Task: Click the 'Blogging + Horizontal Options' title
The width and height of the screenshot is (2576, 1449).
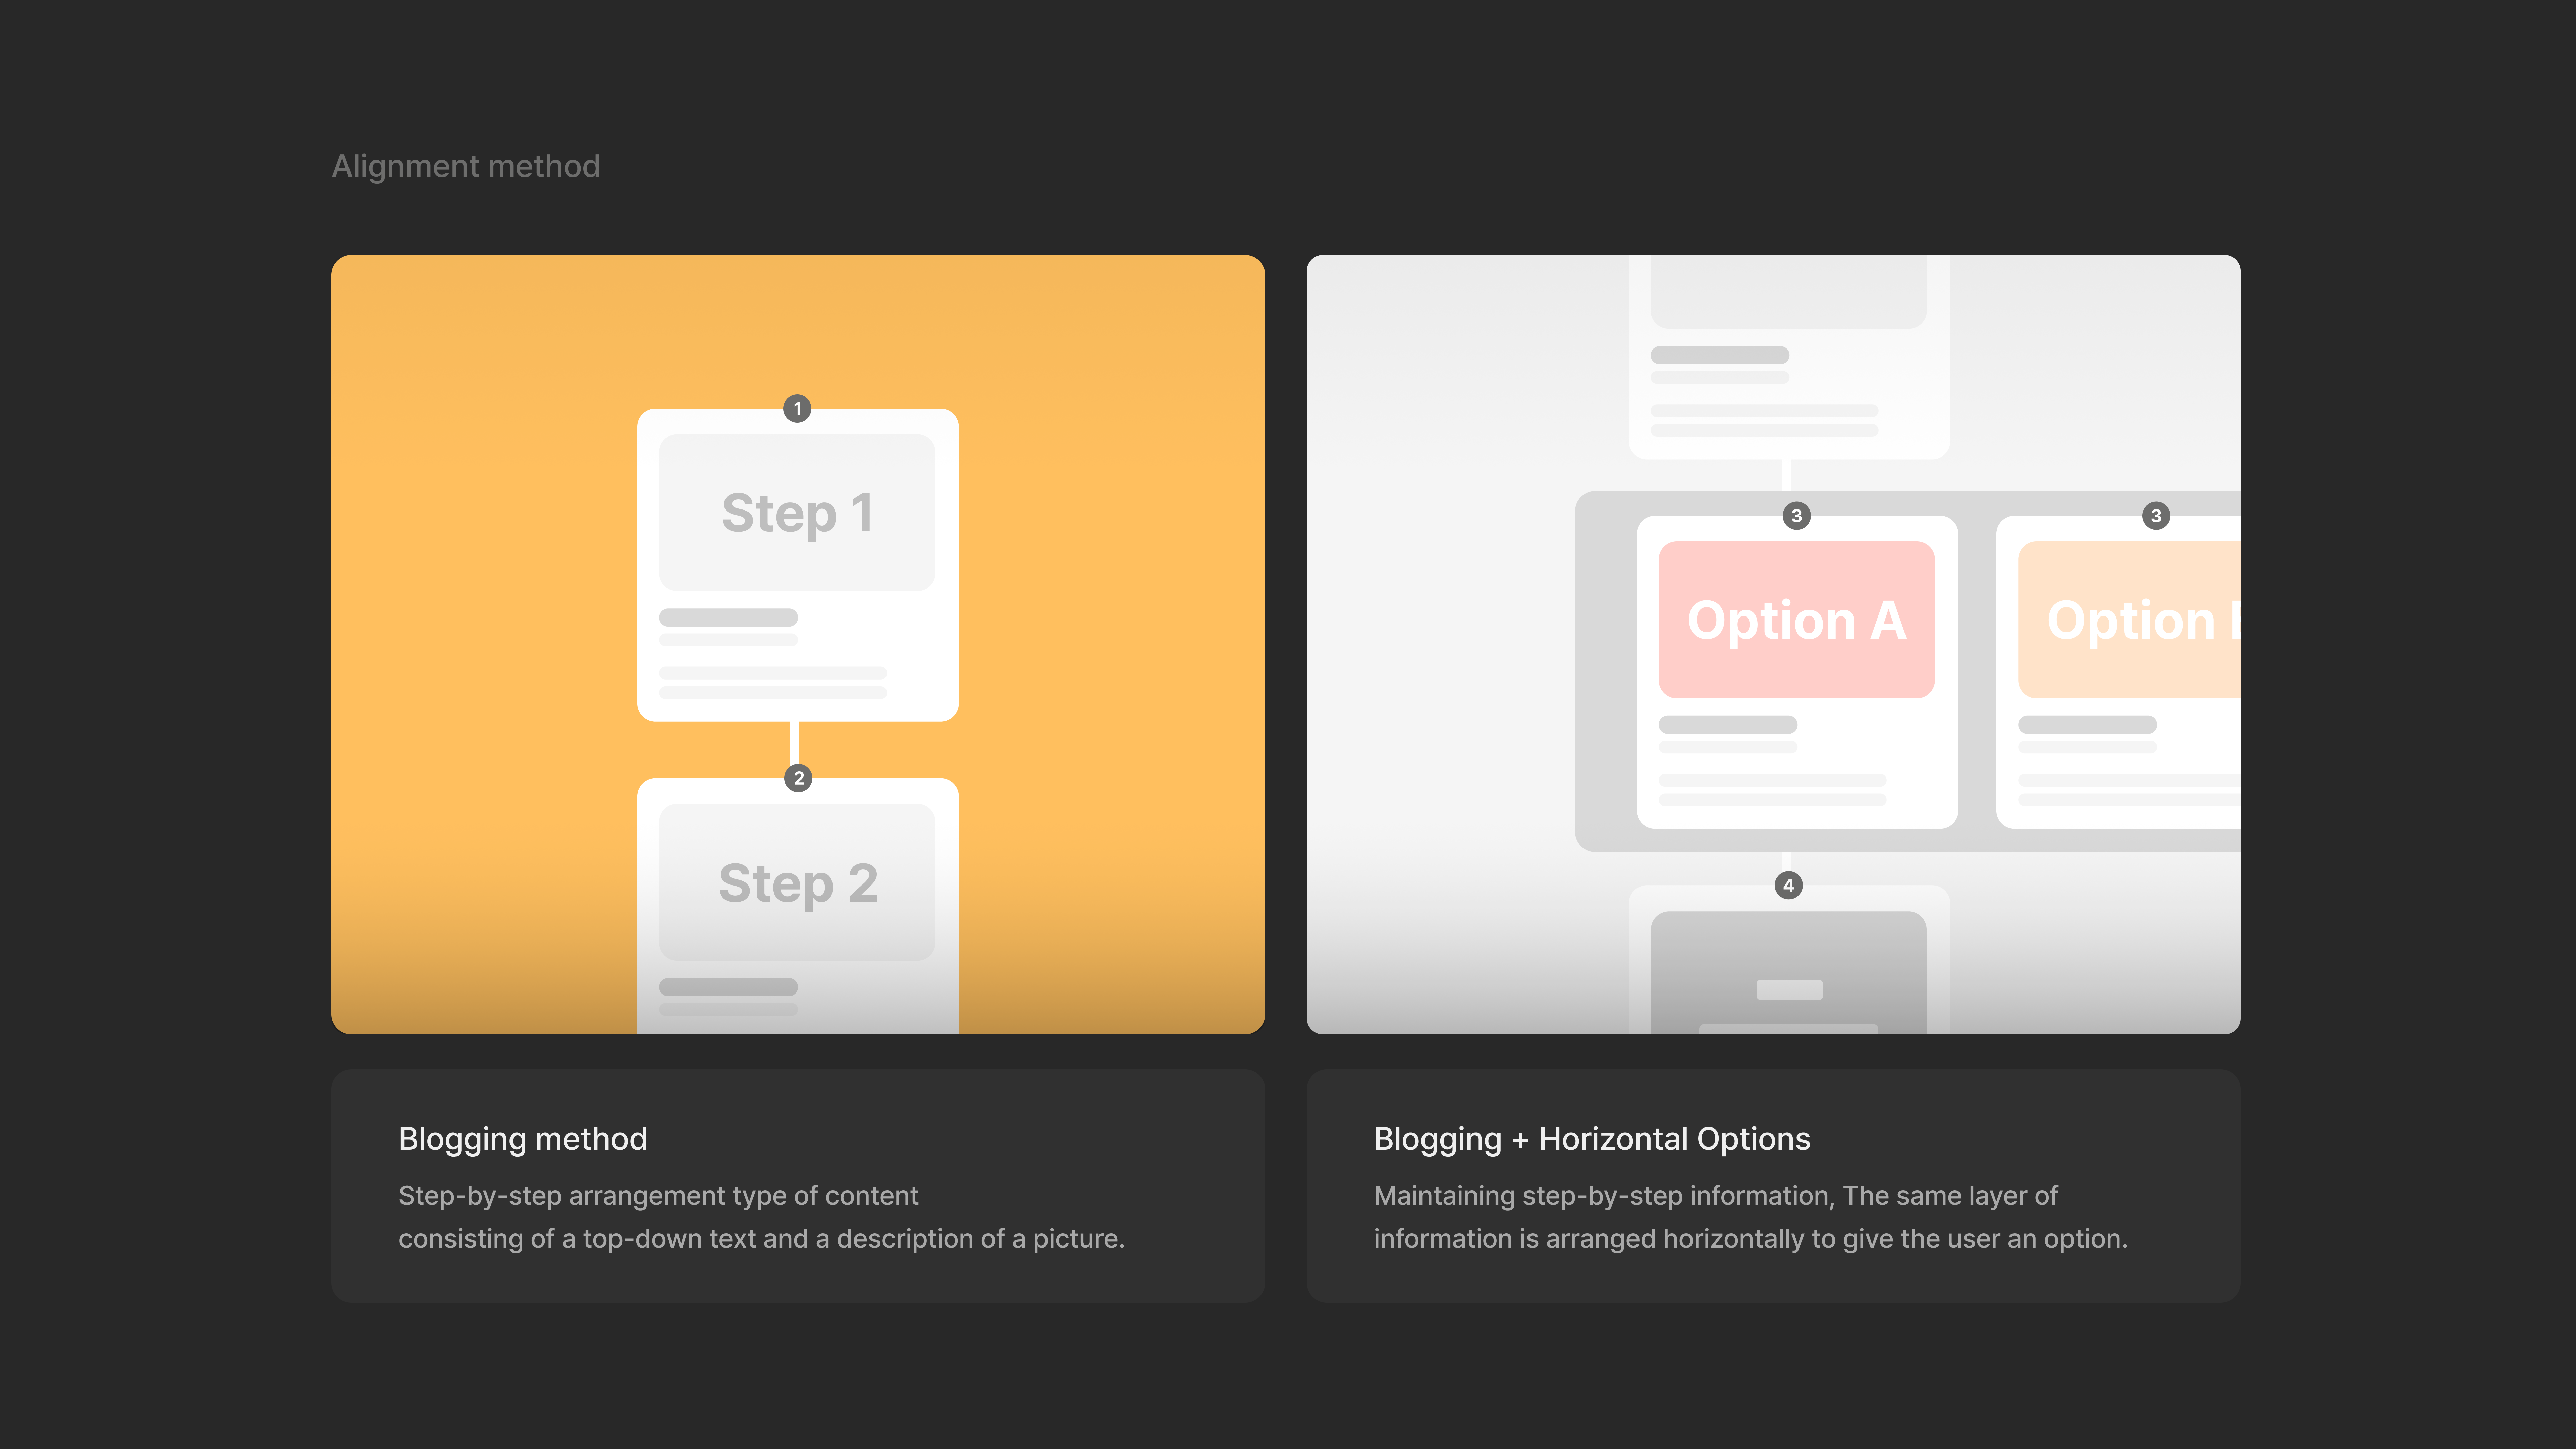Action: point(1592,1139)
